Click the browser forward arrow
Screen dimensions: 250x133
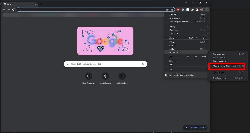[9, 9]
